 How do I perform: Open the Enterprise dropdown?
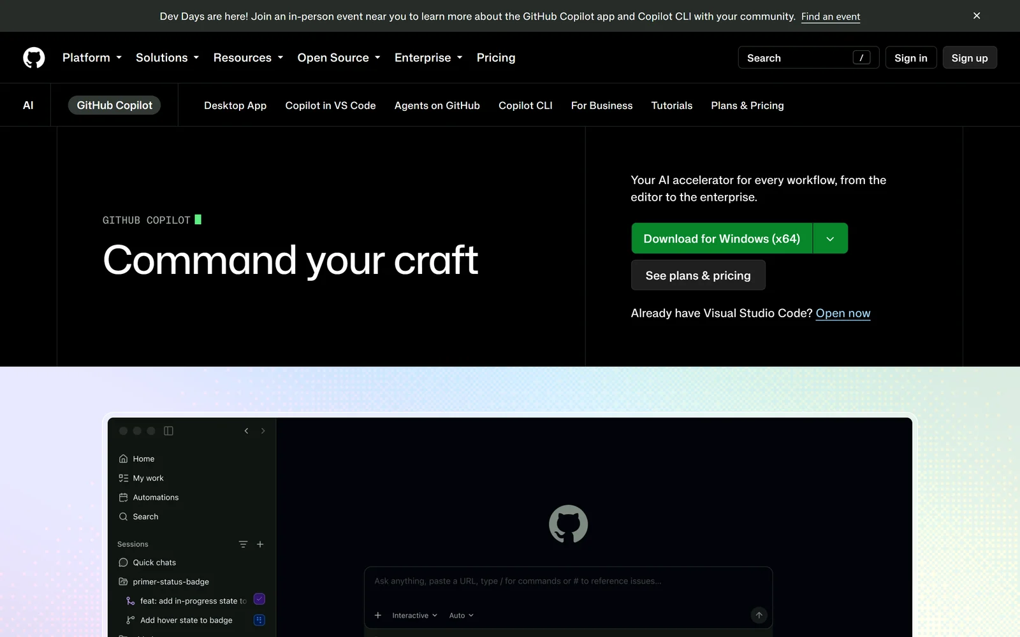coord(428,57)
